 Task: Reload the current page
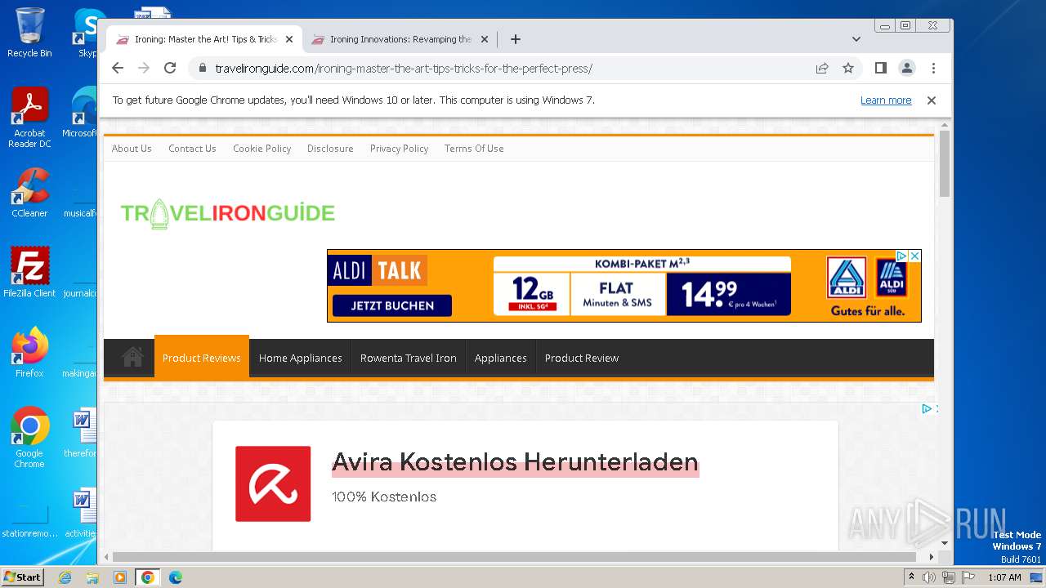coord(170,69)
